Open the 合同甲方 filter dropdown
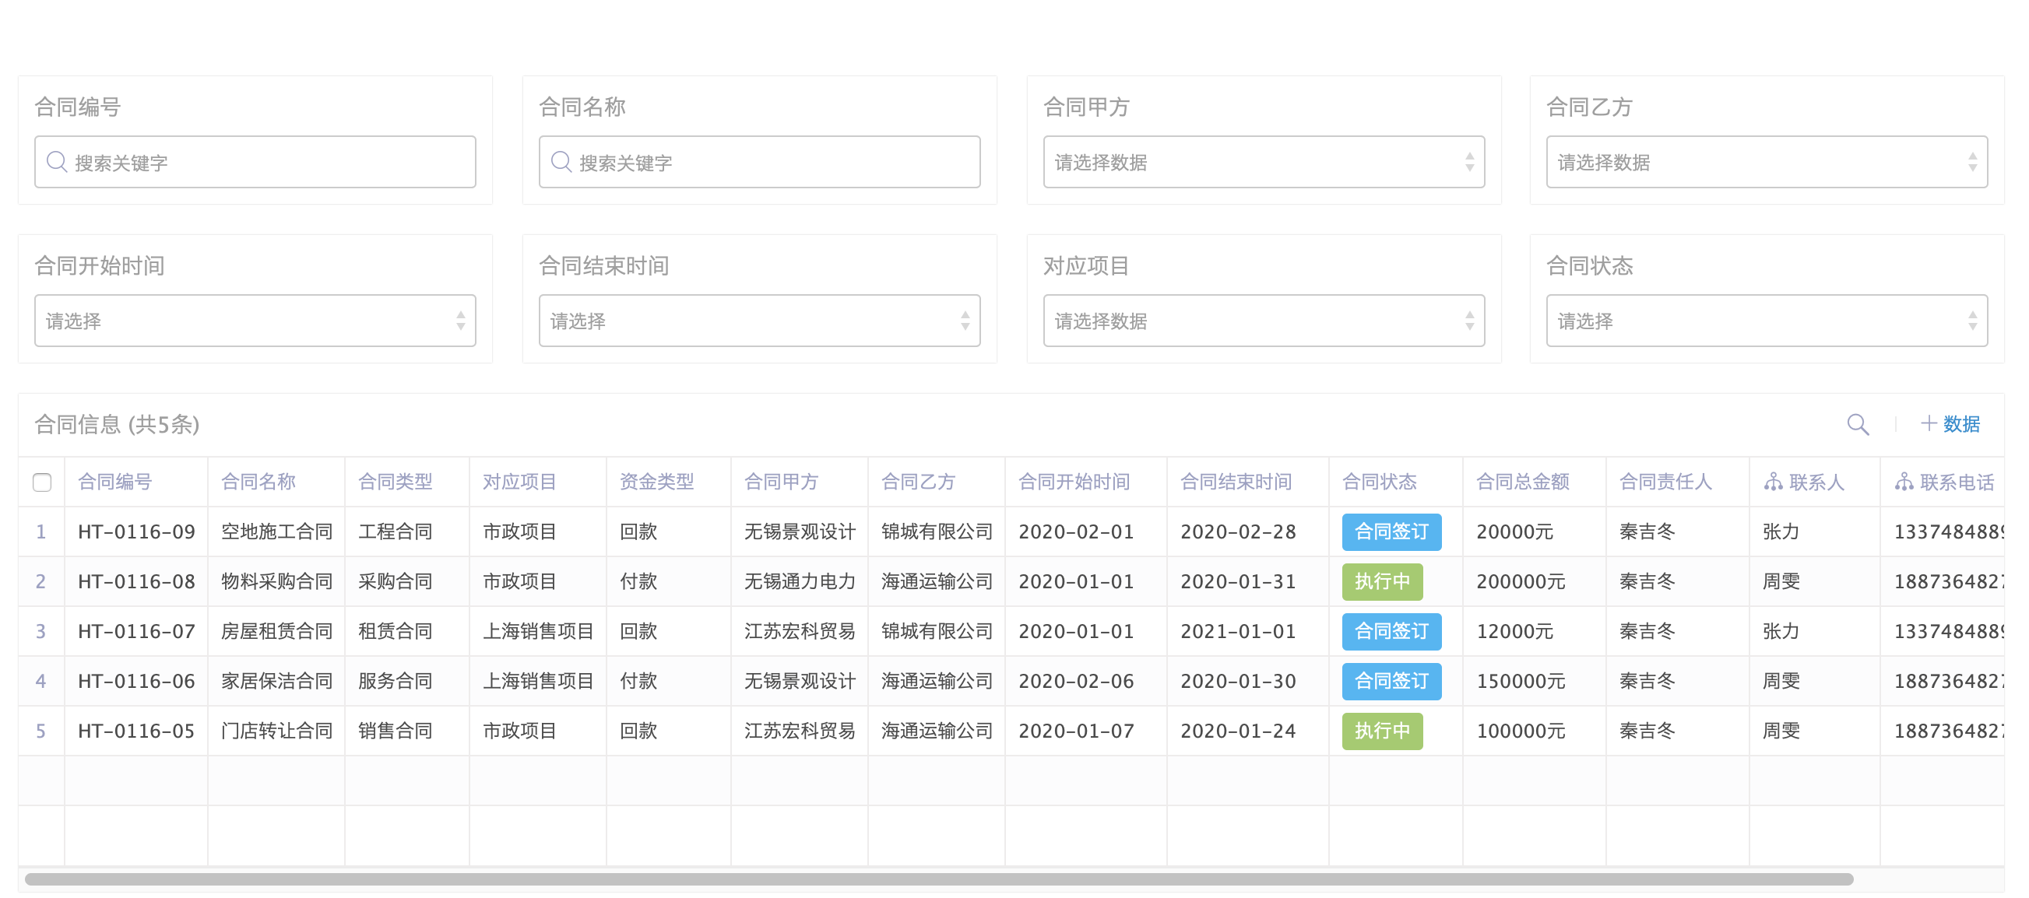The height and width of the screenshot is (898, 2029). tap(1263, 162)
